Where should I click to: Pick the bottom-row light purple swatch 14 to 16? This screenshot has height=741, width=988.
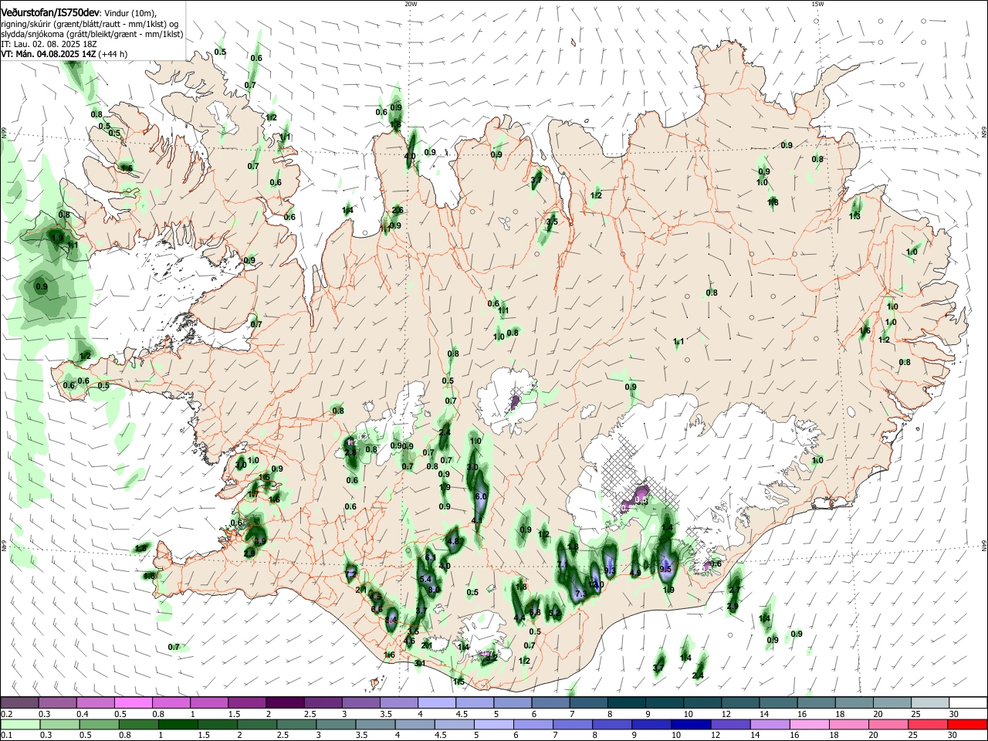(770, 724)
